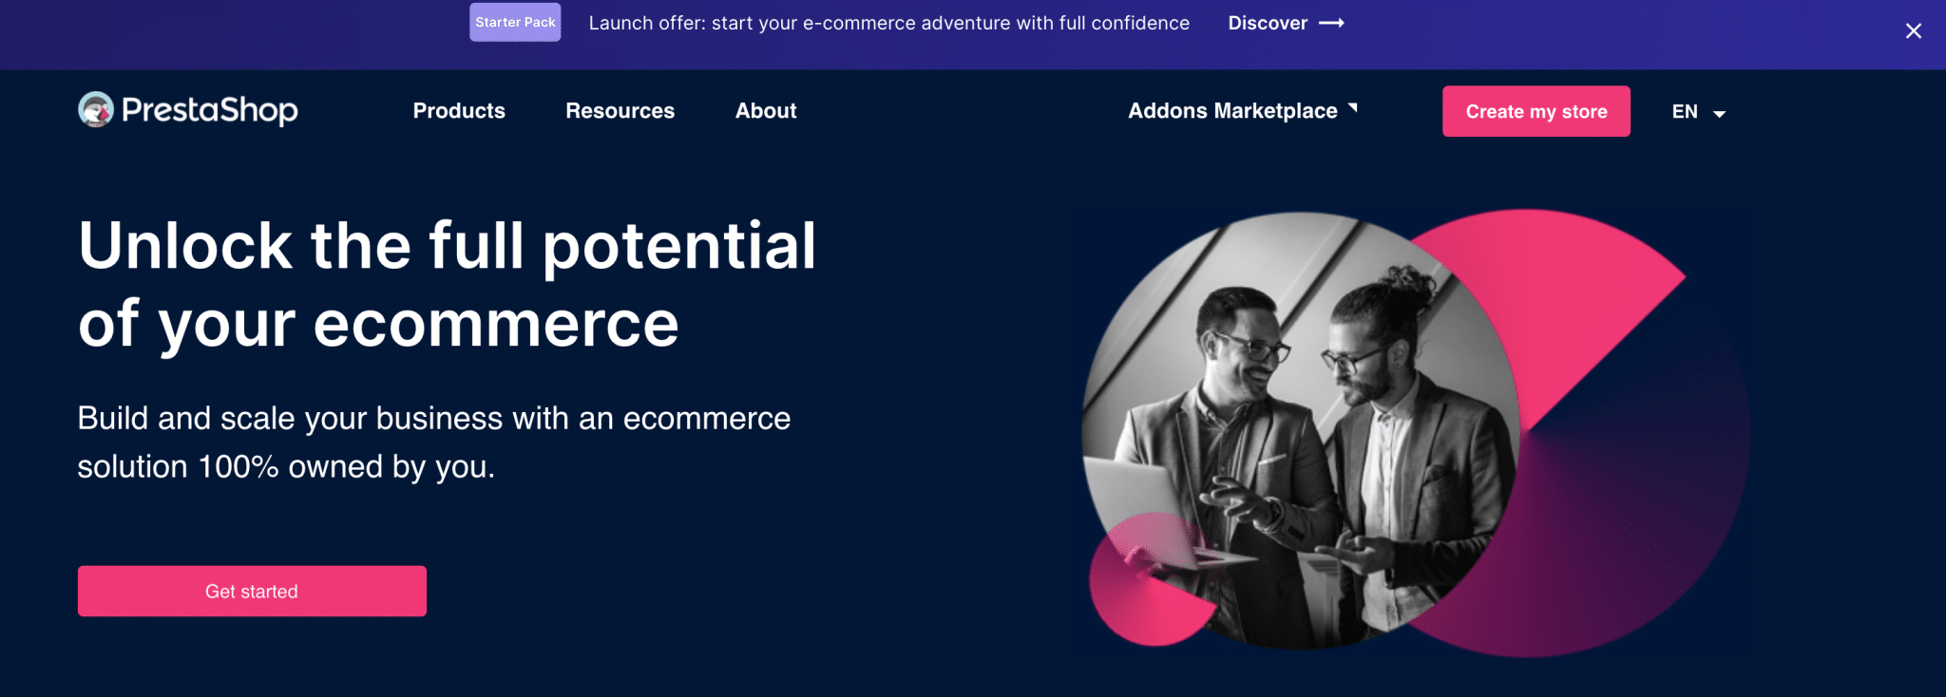This screenshot has height=697, width=1946.
Task: Click the arrow icon beside Discover
Action: pos(1332,23)
